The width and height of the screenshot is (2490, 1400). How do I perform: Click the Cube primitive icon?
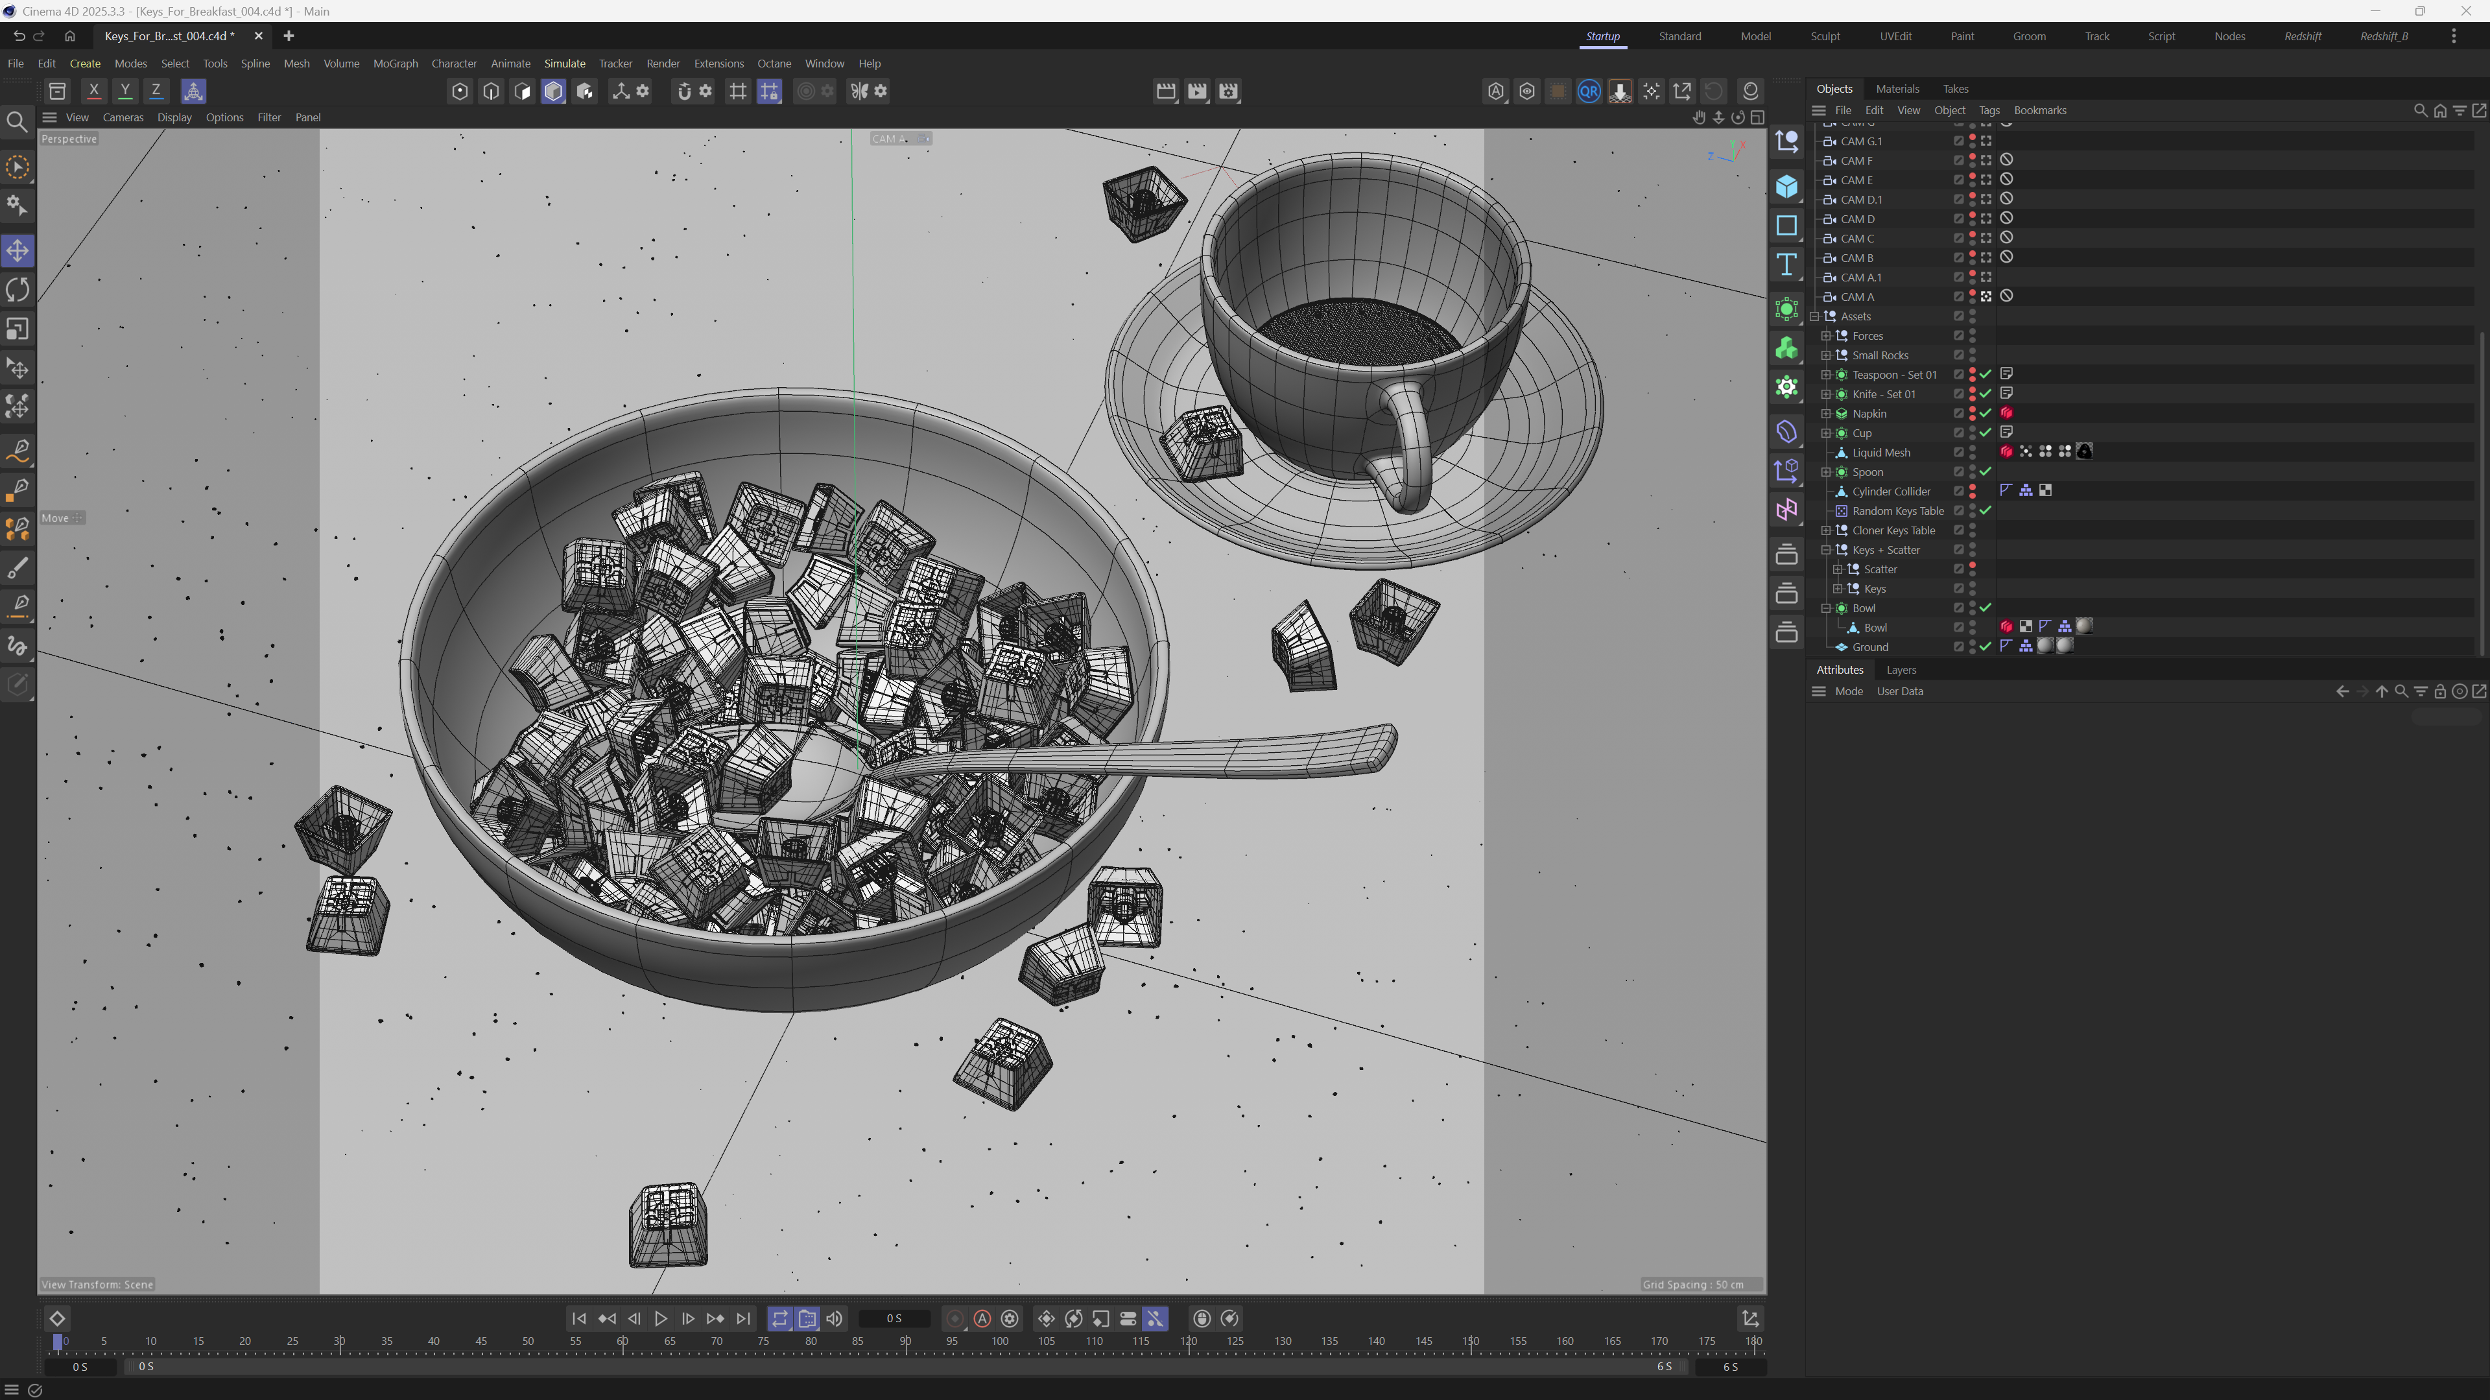pyautogui.click(x=1786, y=187)
